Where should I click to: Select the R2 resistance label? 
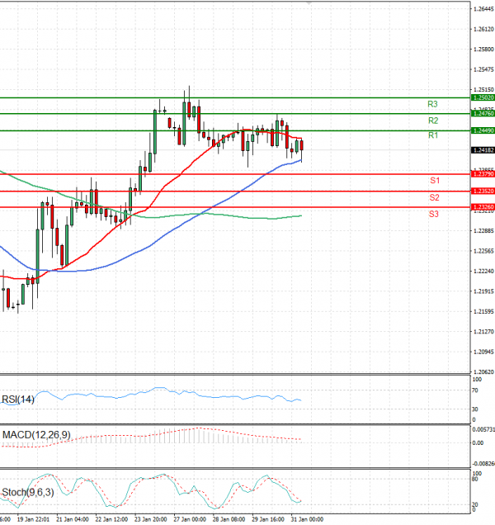tap(433, 121)
